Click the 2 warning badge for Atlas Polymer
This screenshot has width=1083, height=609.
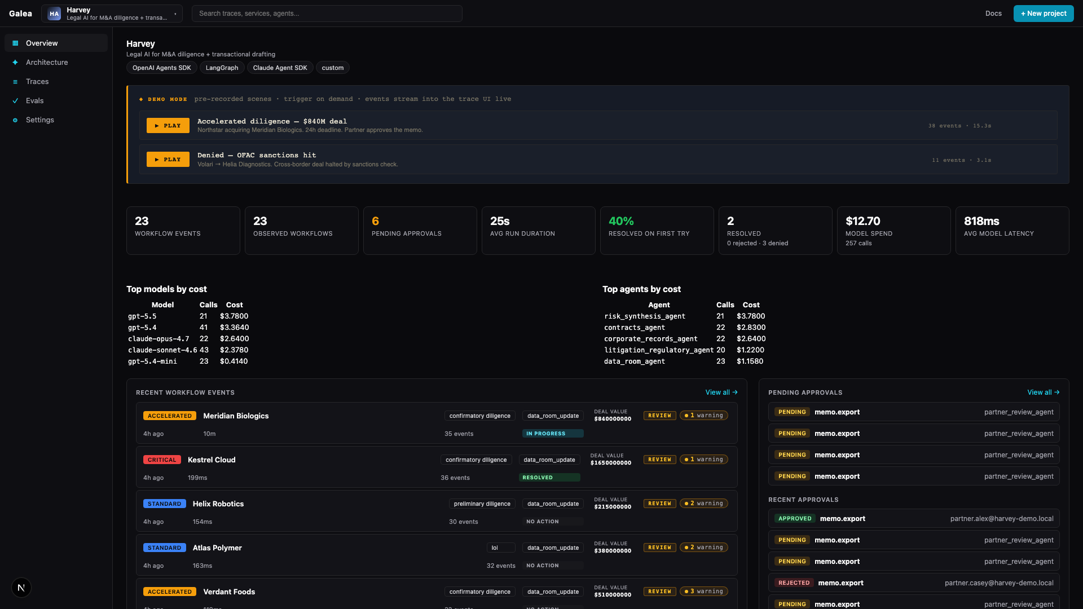click(x=704, y=548)
